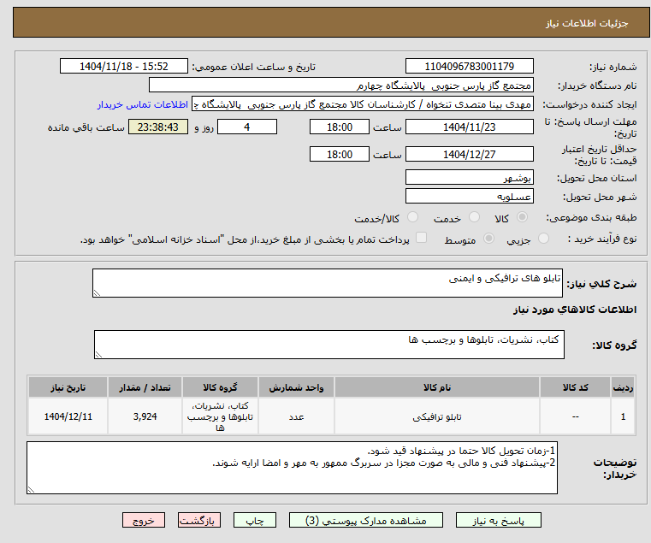
Task: Select the کالا/خدمت radio button
Action: pyautogui.click(x=412, y=217)
